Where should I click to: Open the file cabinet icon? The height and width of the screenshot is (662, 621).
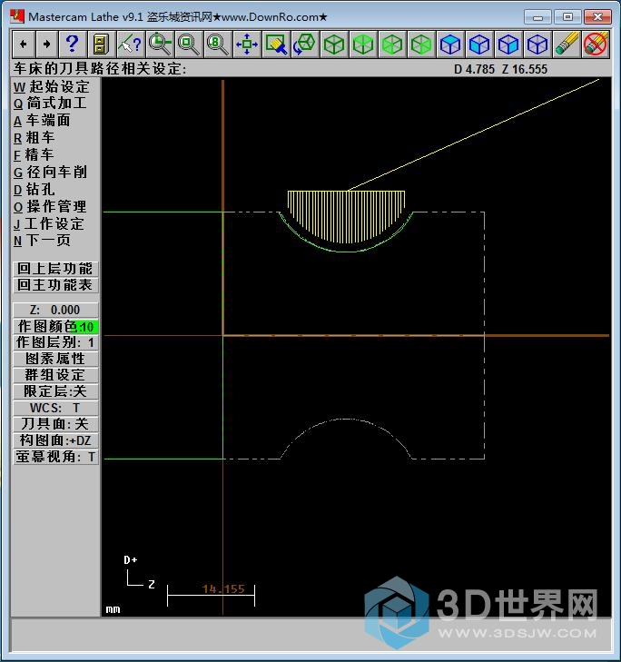pyautogui.click(x=102, y=44)
